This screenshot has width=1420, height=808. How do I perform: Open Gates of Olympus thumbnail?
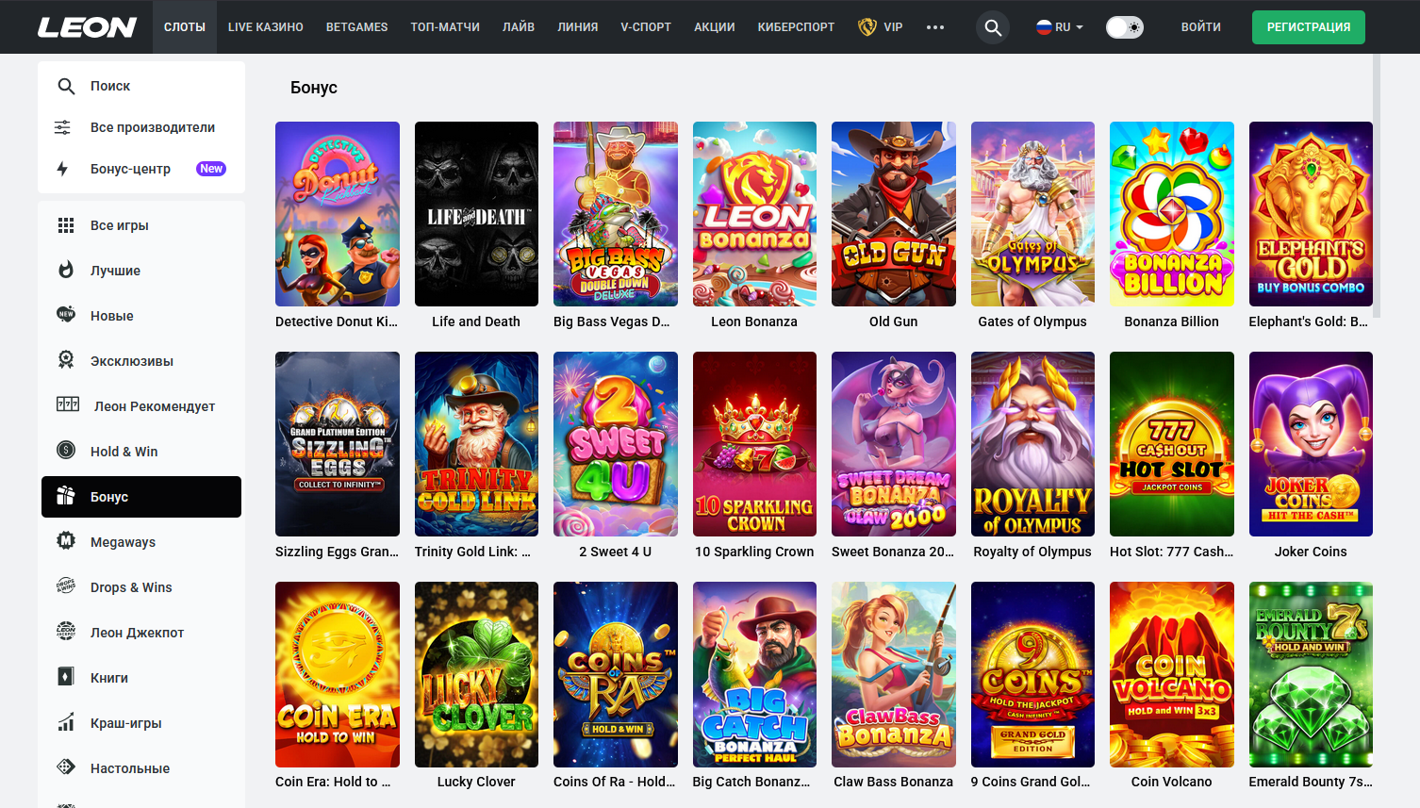click(1032, 214)
